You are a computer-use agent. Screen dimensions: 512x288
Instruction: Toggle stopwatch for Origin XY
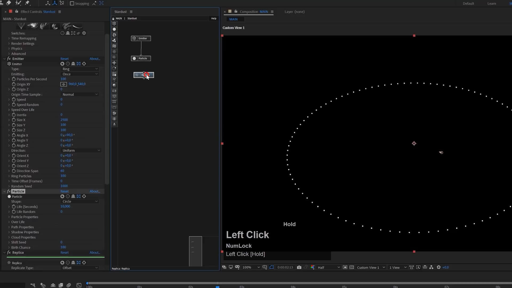click(x=14, y=84)
